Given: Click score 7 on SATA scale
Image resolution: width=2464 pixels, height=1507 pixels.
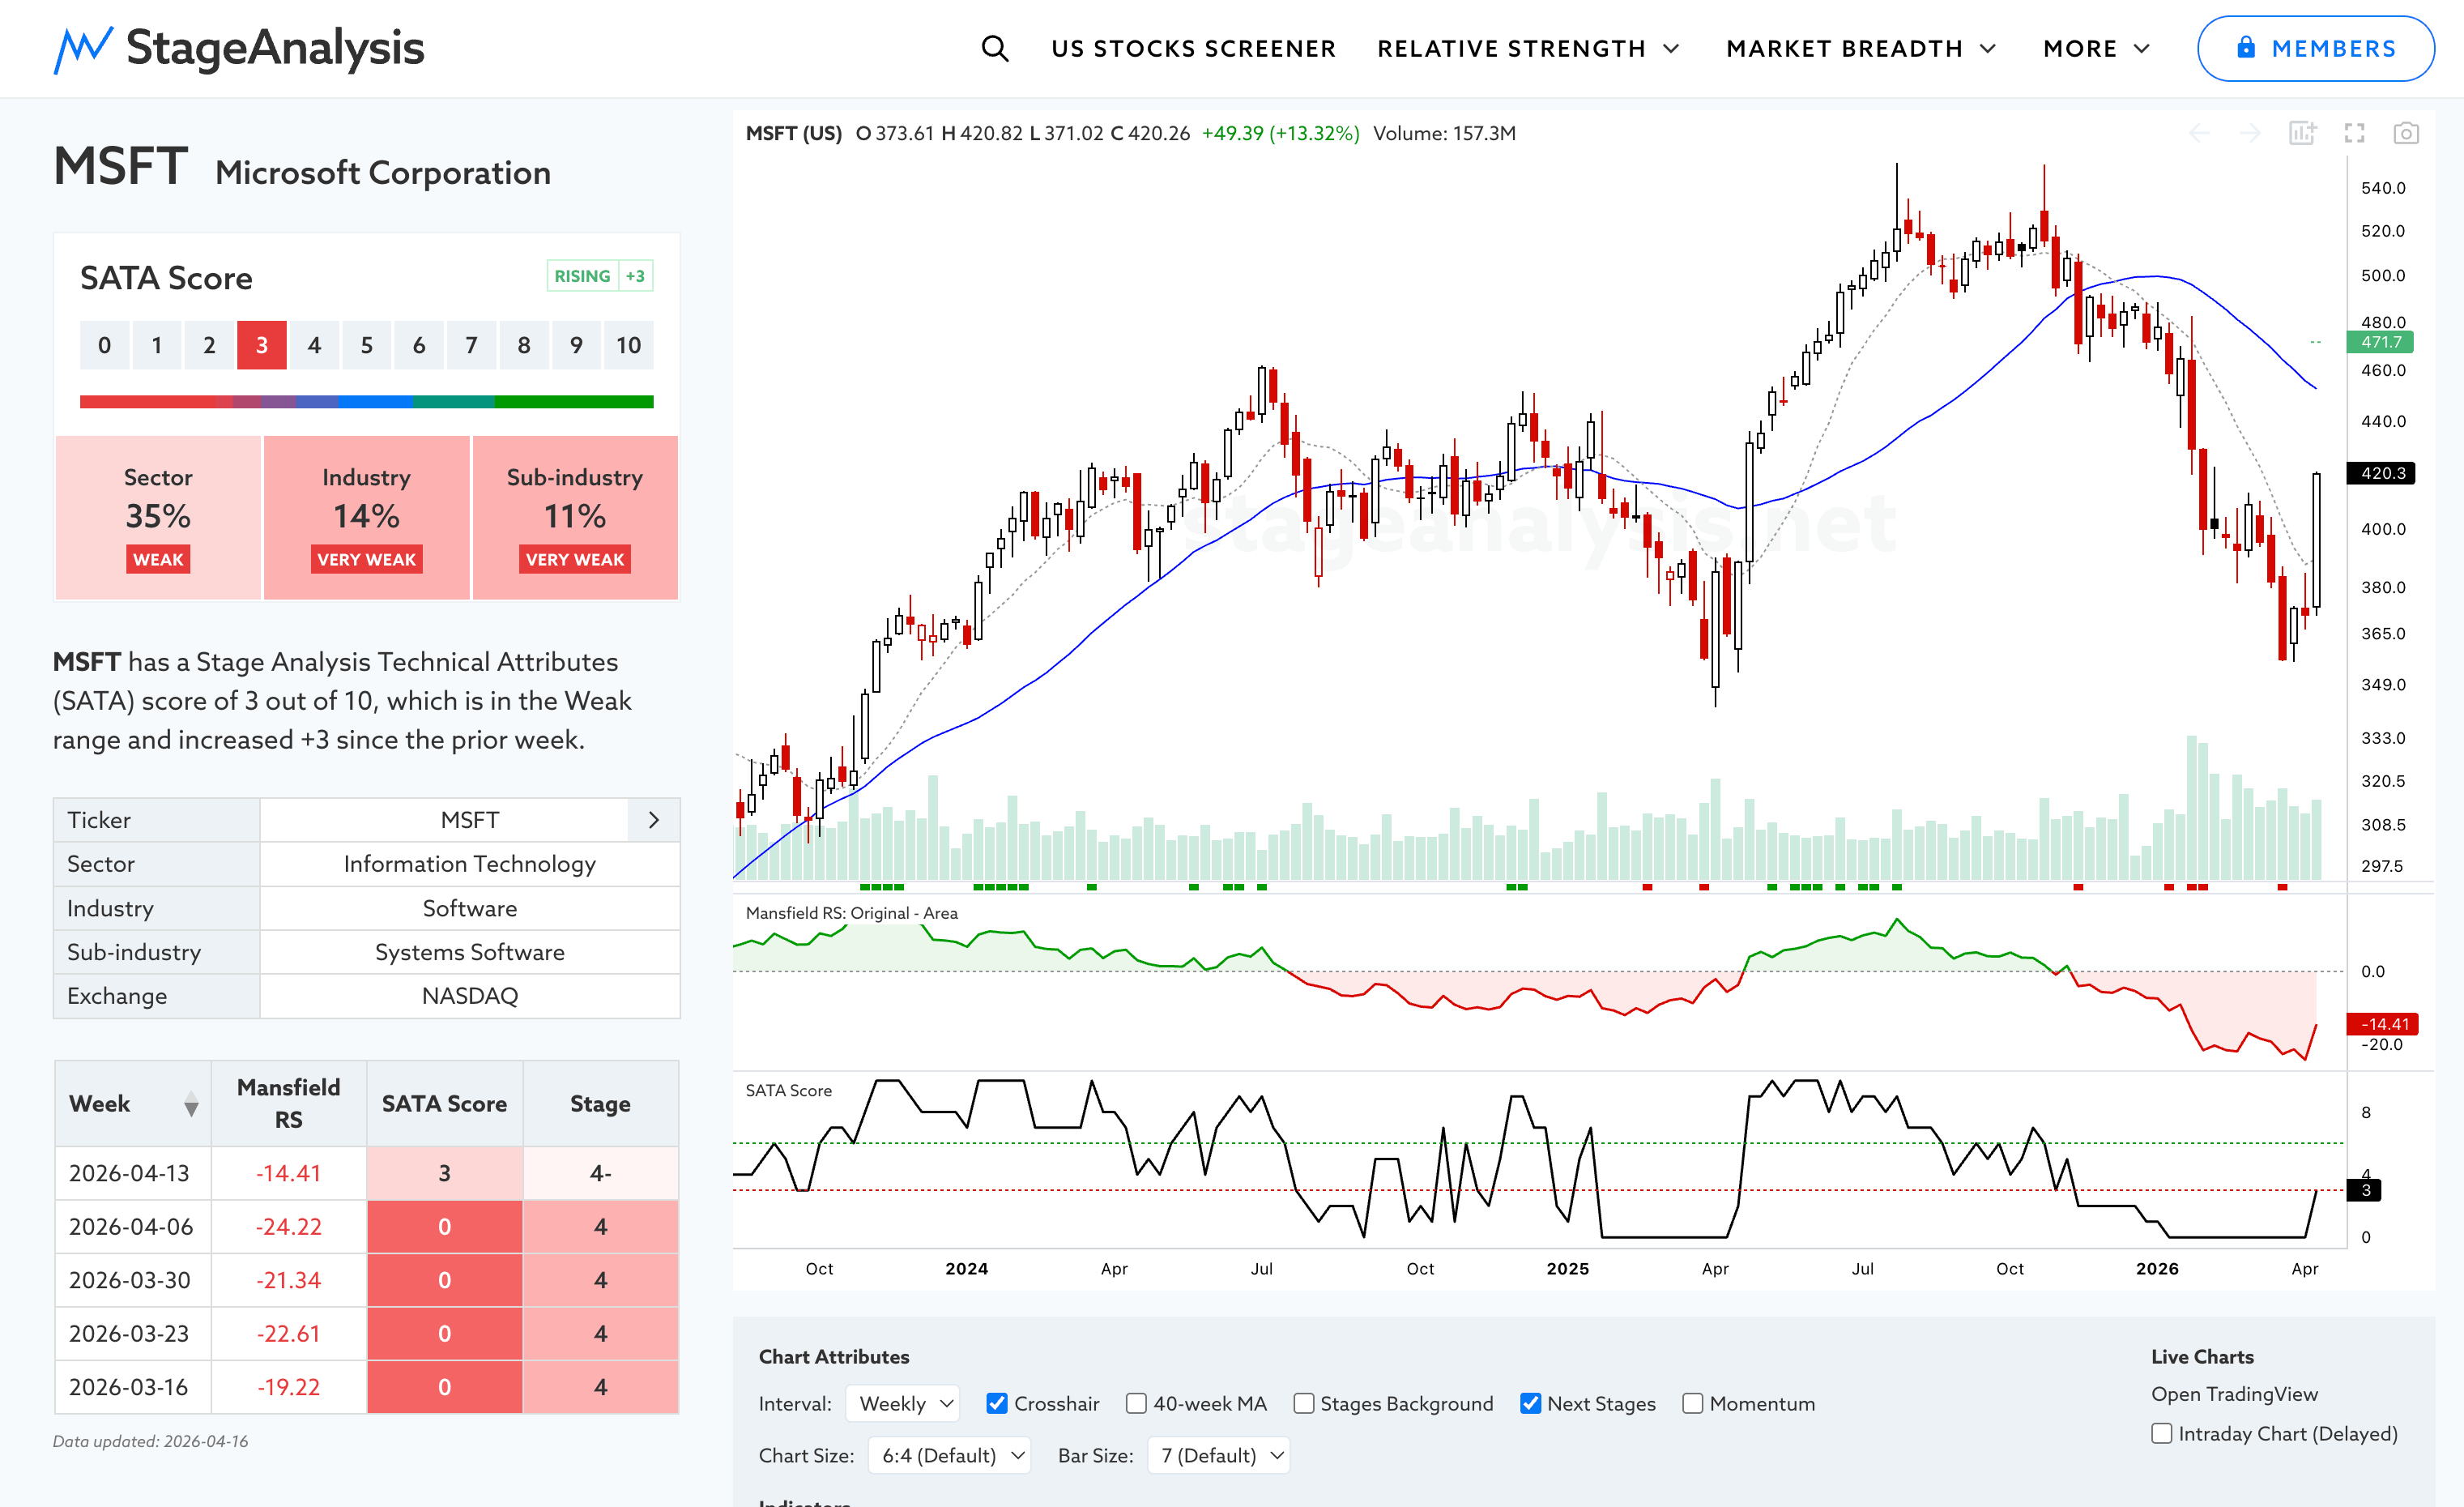Looking at the screenshot, I should (471, 345).
